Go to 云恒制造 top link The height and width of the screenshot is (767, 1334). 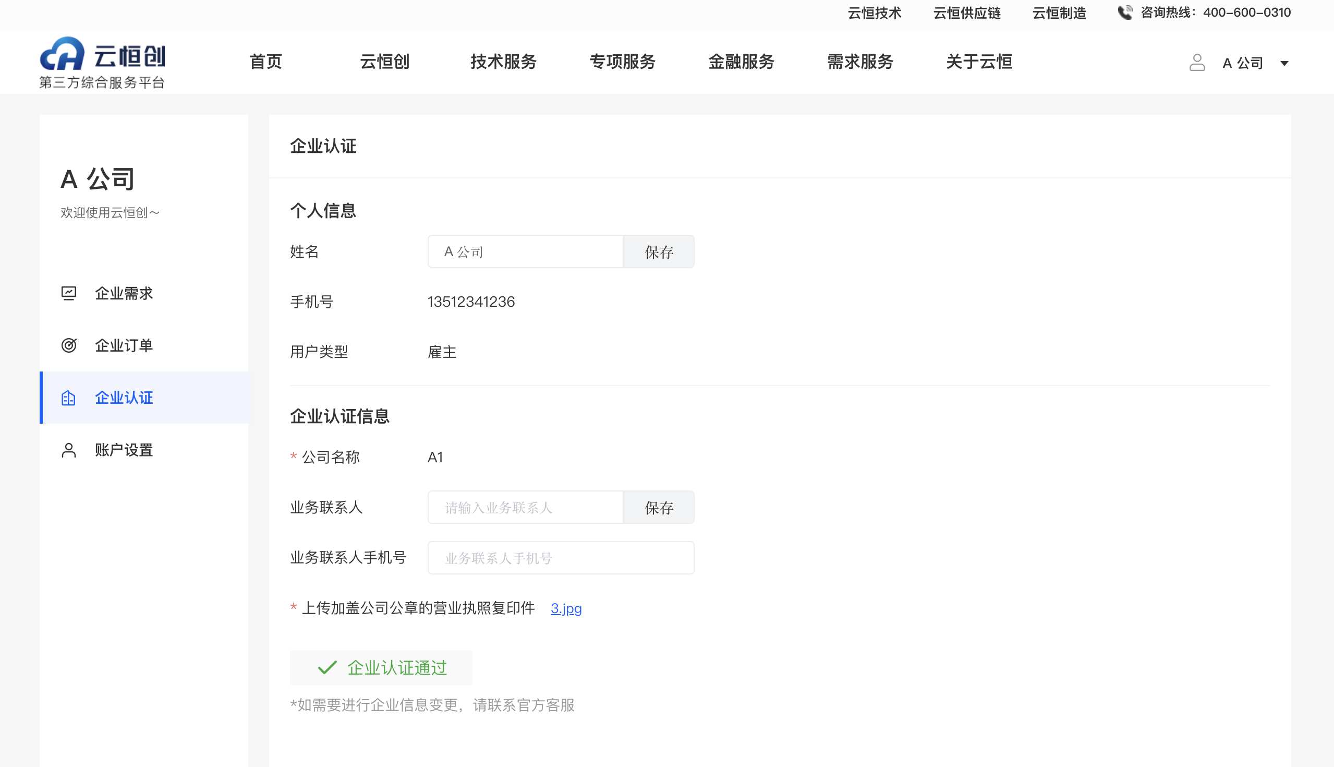click(x=1059, y=13)
